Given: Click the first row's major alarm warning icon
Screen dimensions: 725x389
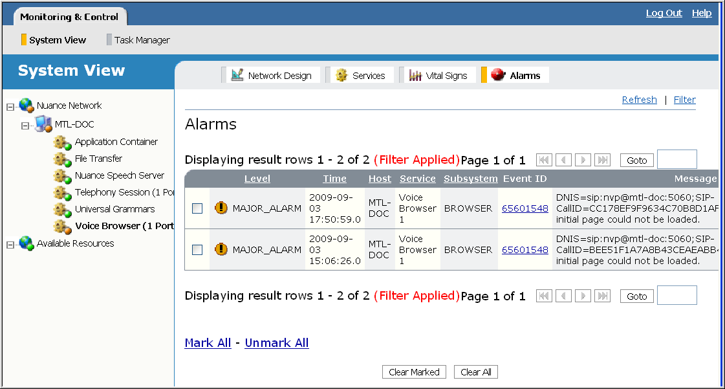Looking at the screenshot, I should coord(221,208).
